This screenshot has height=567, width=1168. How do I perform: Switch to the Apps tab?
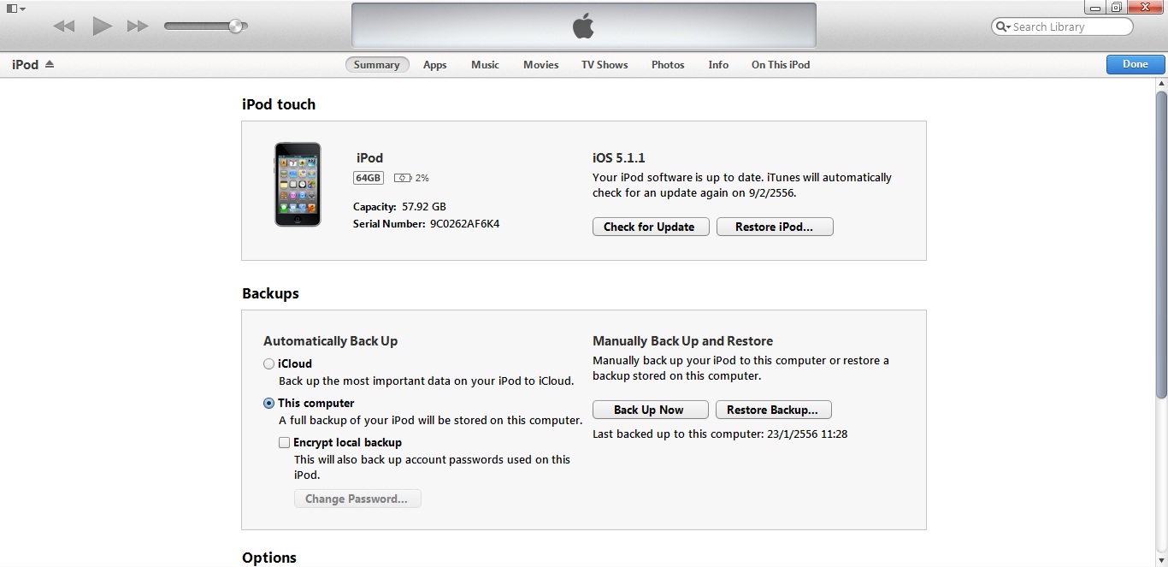[x=434, y=65]
